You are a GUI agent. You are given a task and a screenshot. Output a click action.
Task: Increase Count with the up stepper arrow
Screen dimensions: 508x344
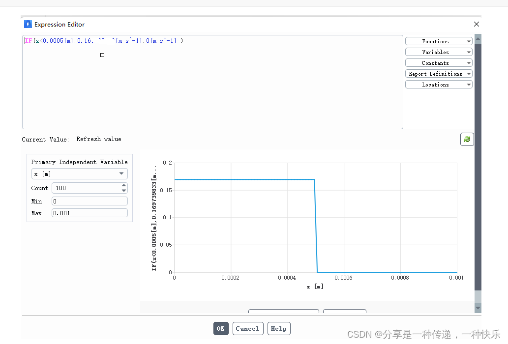pyautogui.click(x=123, y=186)
